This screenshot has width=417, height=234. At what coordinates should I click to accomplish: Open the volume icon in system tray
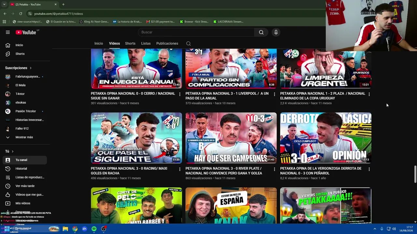(x=394, y=229)
